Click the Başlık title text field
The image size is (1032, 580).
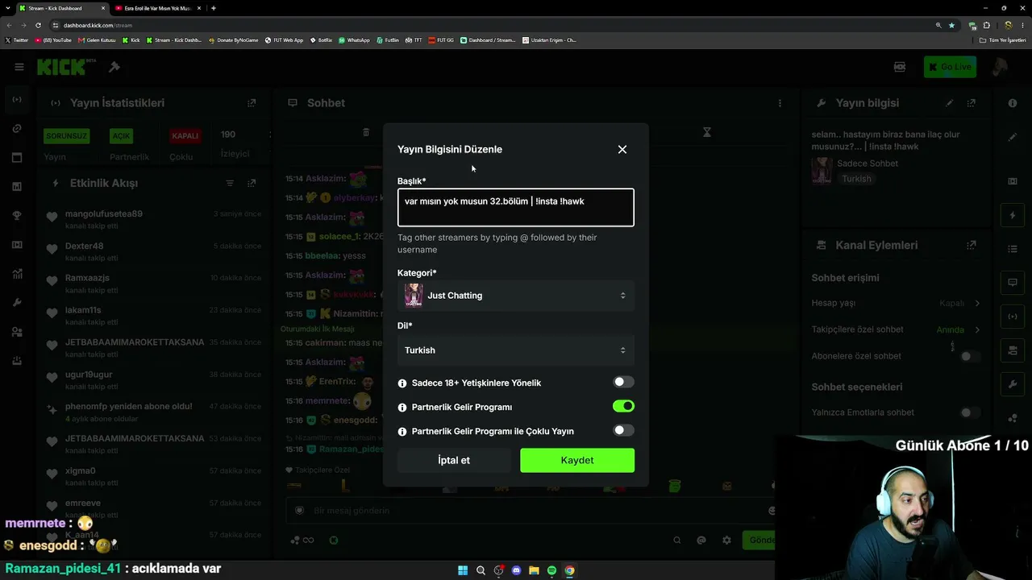[516, 208]
